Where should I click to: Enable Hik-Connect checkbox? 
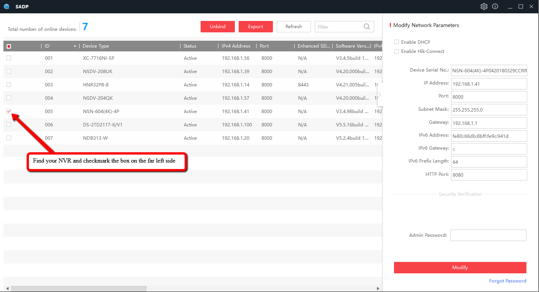coord(397,51)
